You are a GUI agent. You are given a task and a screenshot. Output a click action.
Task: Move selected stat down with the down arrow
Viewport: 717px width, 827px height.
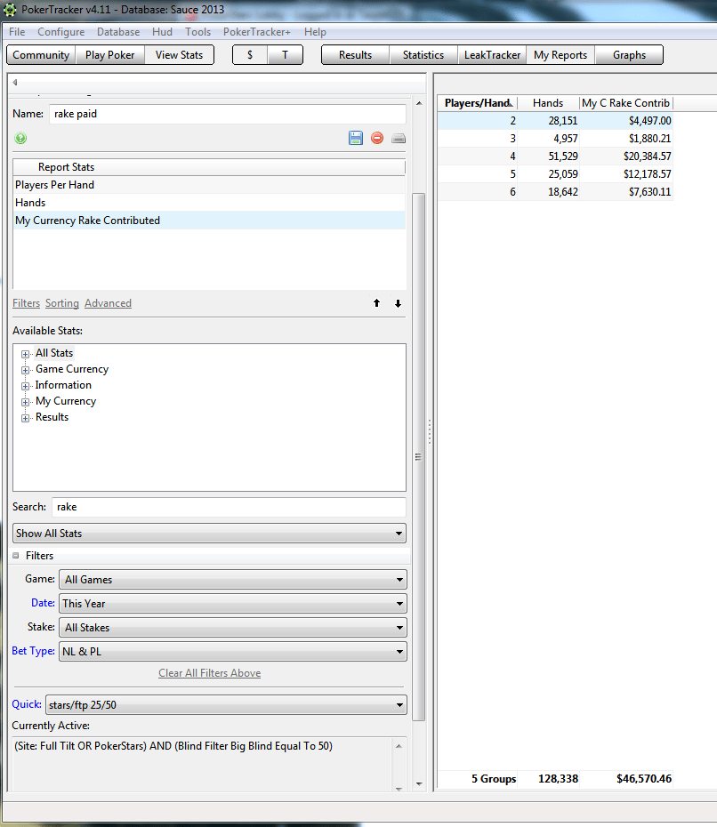coord(398,303)
